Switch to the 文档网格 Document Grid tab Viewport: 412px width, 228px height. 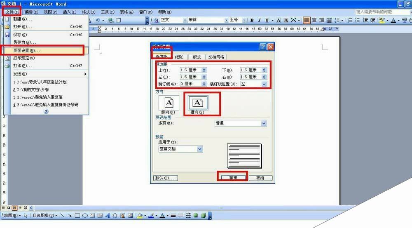(x=216, y=57)
